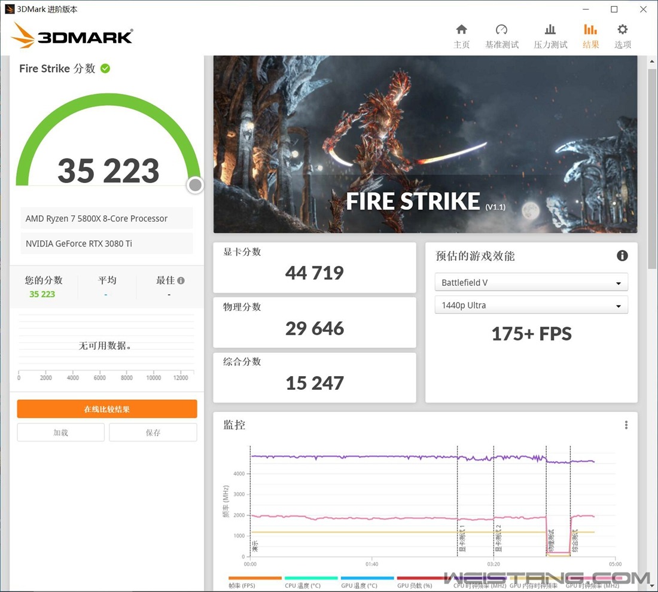The height and width of the screenshot is (592, 658).
Task: Click the 物理分数 value 29 646
Action: coord(314,328)
